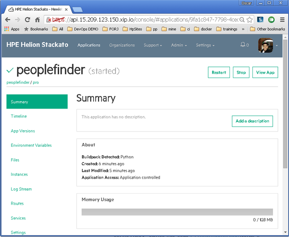
Task: Expand the top Settings dropdown menu
Action: click(x=205, y=45)
